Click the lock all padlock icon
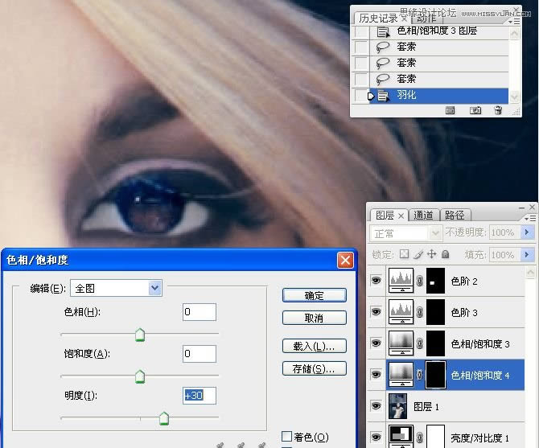539x448 pixels. coord(445,254)
